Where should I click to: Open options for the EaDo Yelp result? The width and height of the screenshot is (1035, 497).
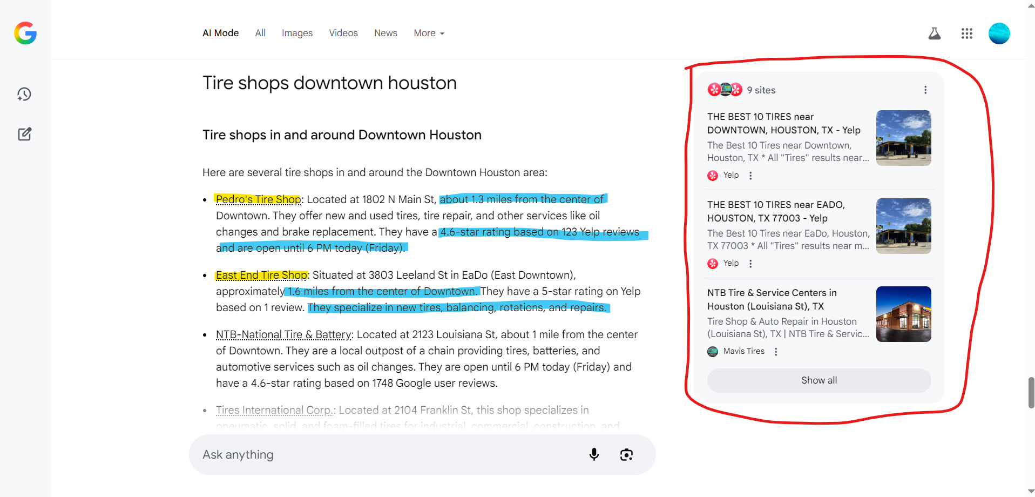point(750,264)
